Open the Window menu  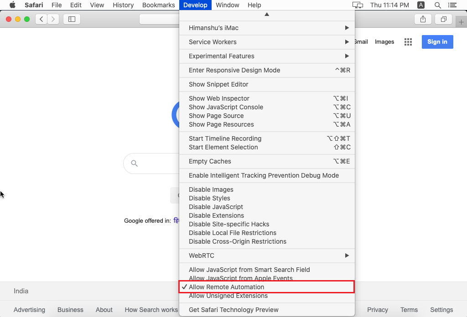228,5
